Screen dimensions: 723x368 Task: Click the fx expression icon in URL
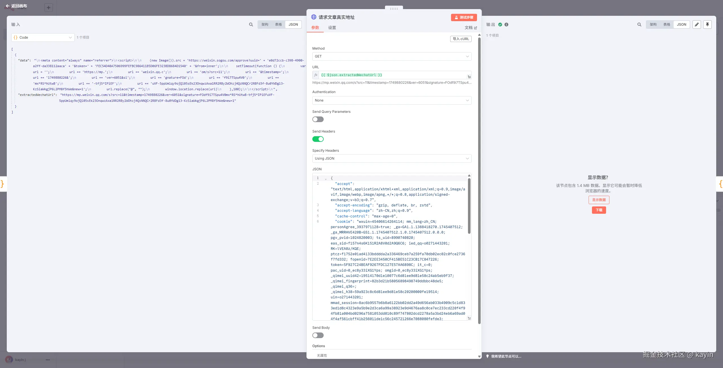point(316,75)
